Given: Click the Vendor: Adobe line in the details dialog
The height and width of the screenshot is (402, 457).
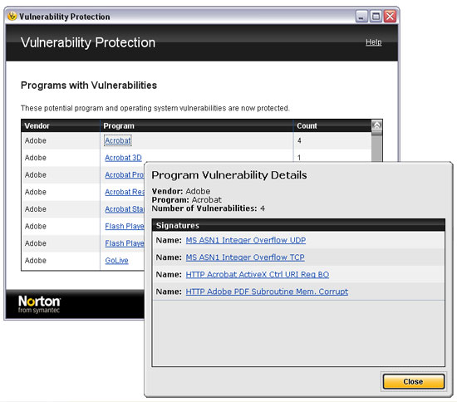Looking at the screenshot, I should pos(180,191).
